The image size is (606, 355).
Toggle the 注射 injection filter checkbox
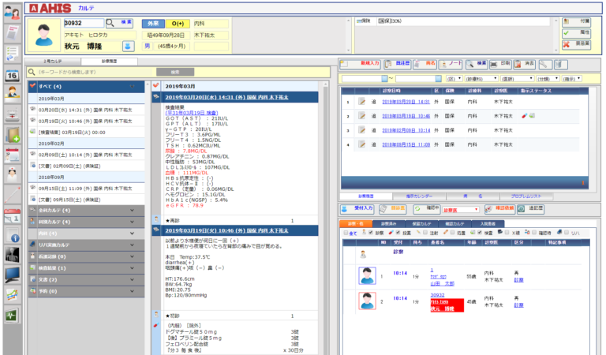click(x=425, y=234)
